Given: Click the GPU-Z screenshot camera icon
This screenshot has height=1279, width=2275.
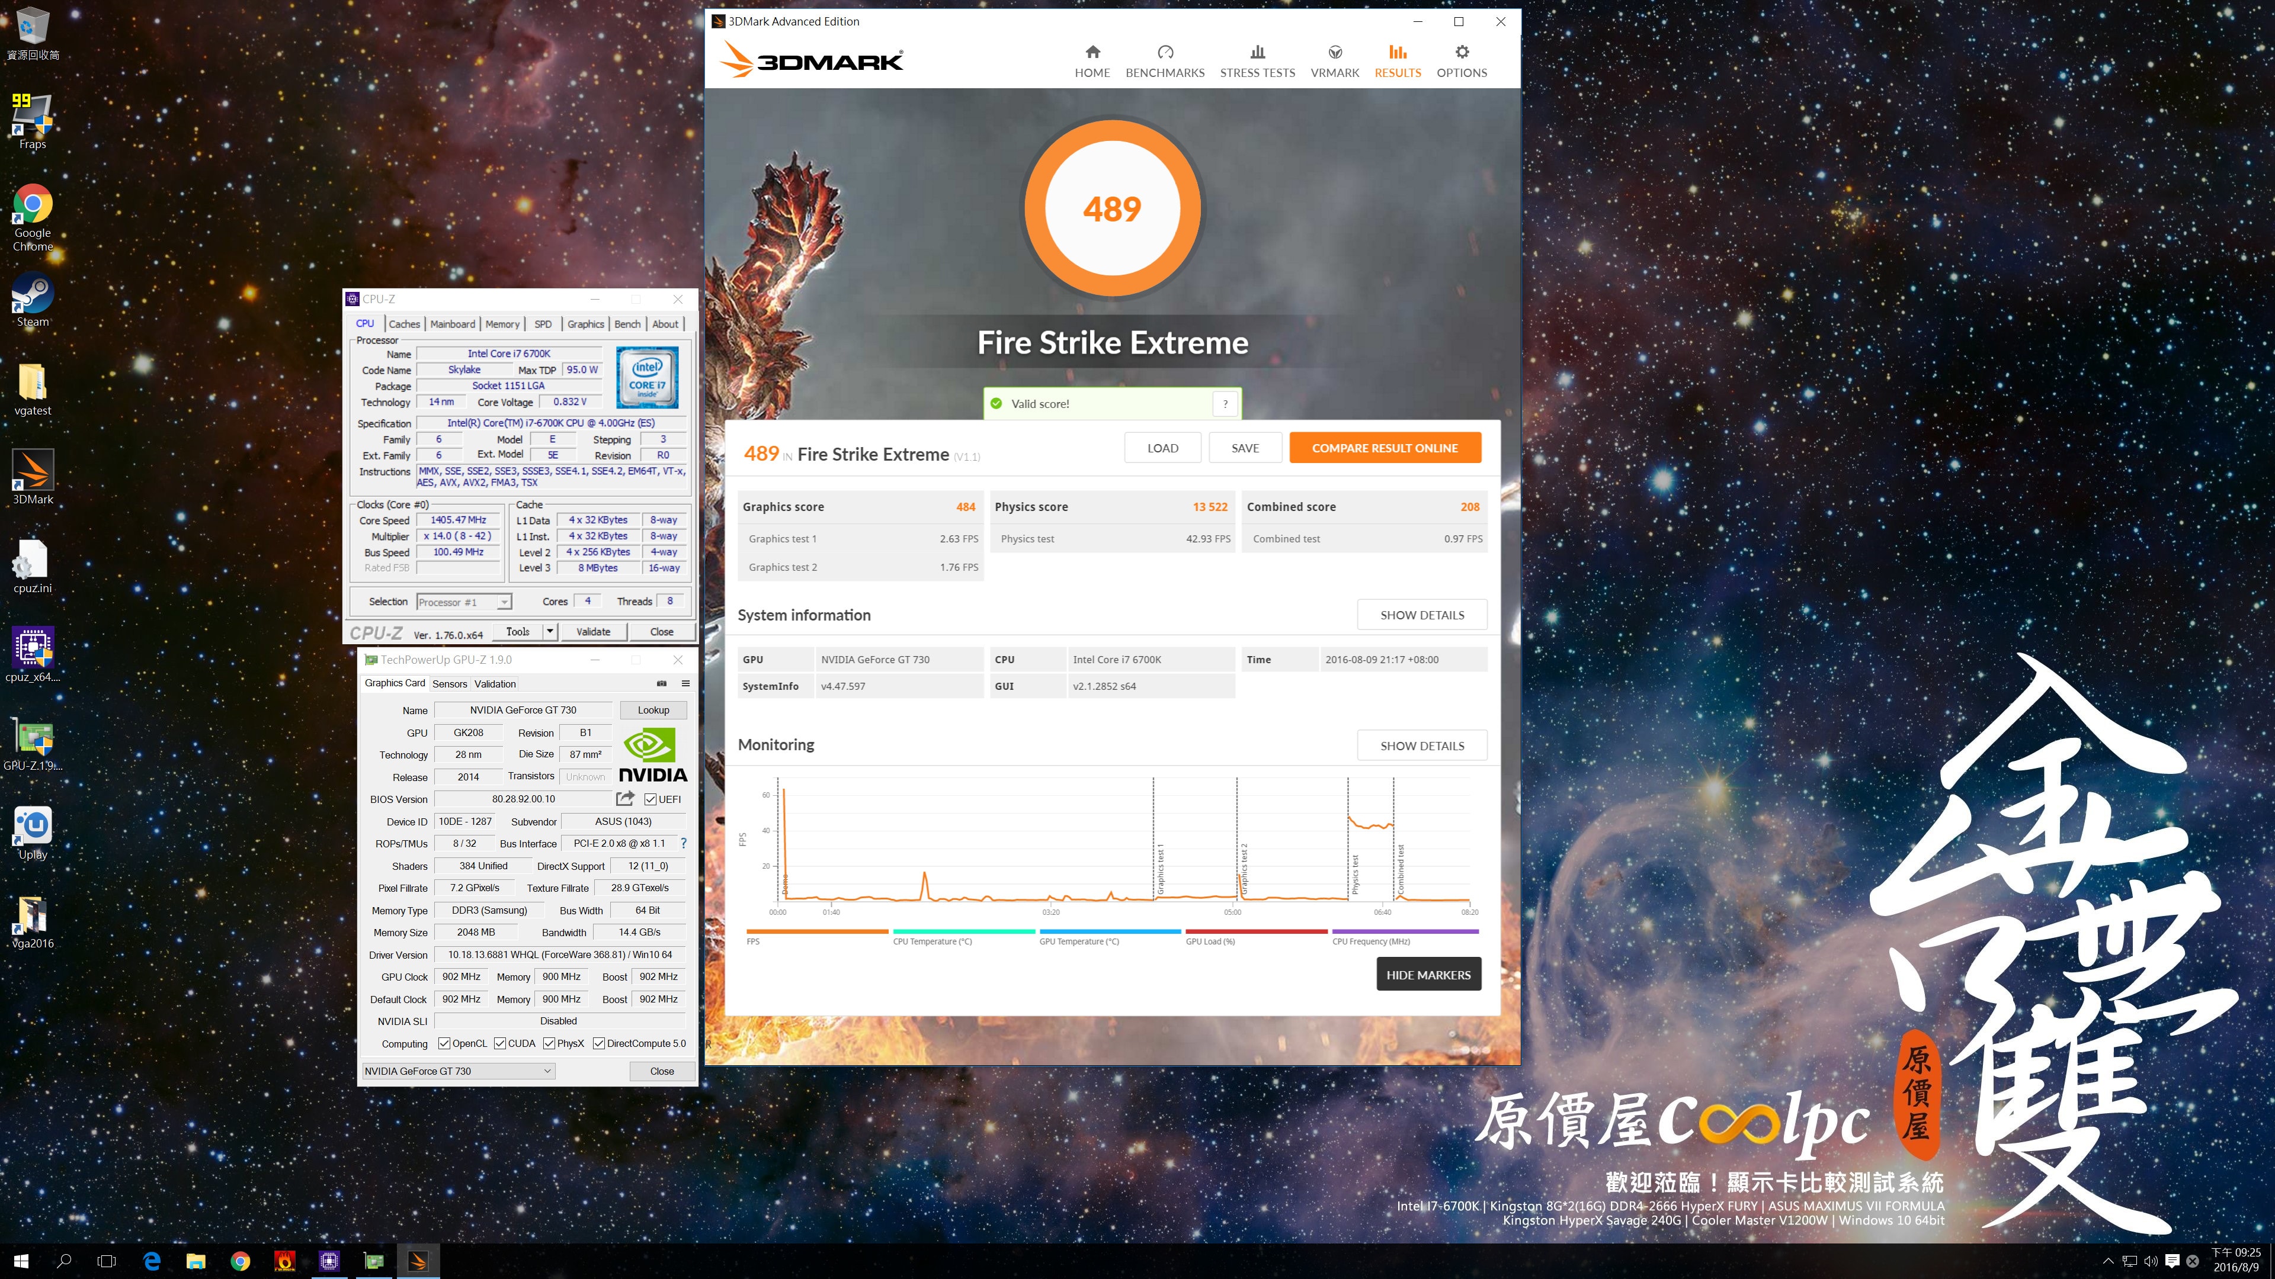Looking at the screenshot, I should coord(662,683).
